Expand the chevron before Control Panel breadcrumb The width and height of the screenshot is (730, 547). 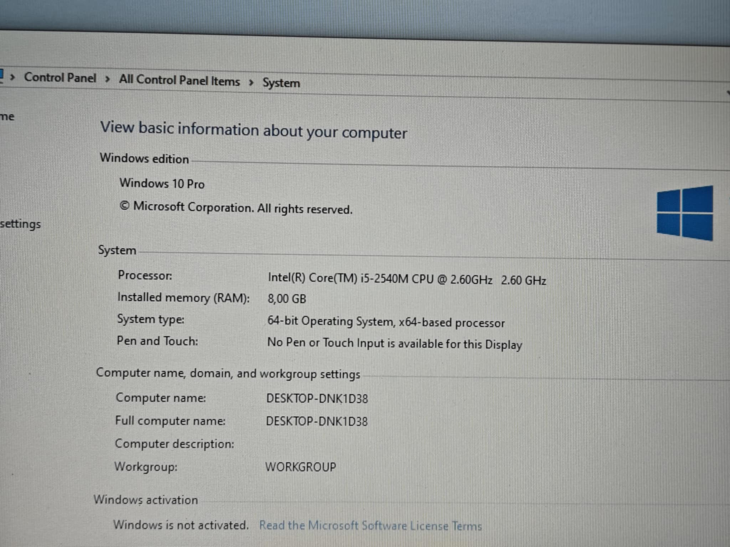pos(13,77)
